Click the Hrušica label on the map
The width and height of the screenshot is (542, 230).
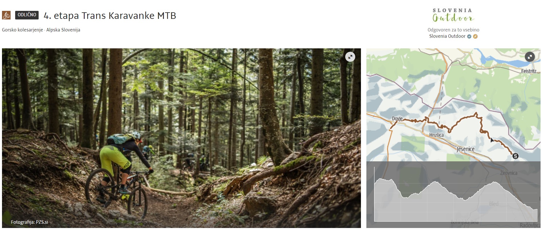click(x=436, y=135)
